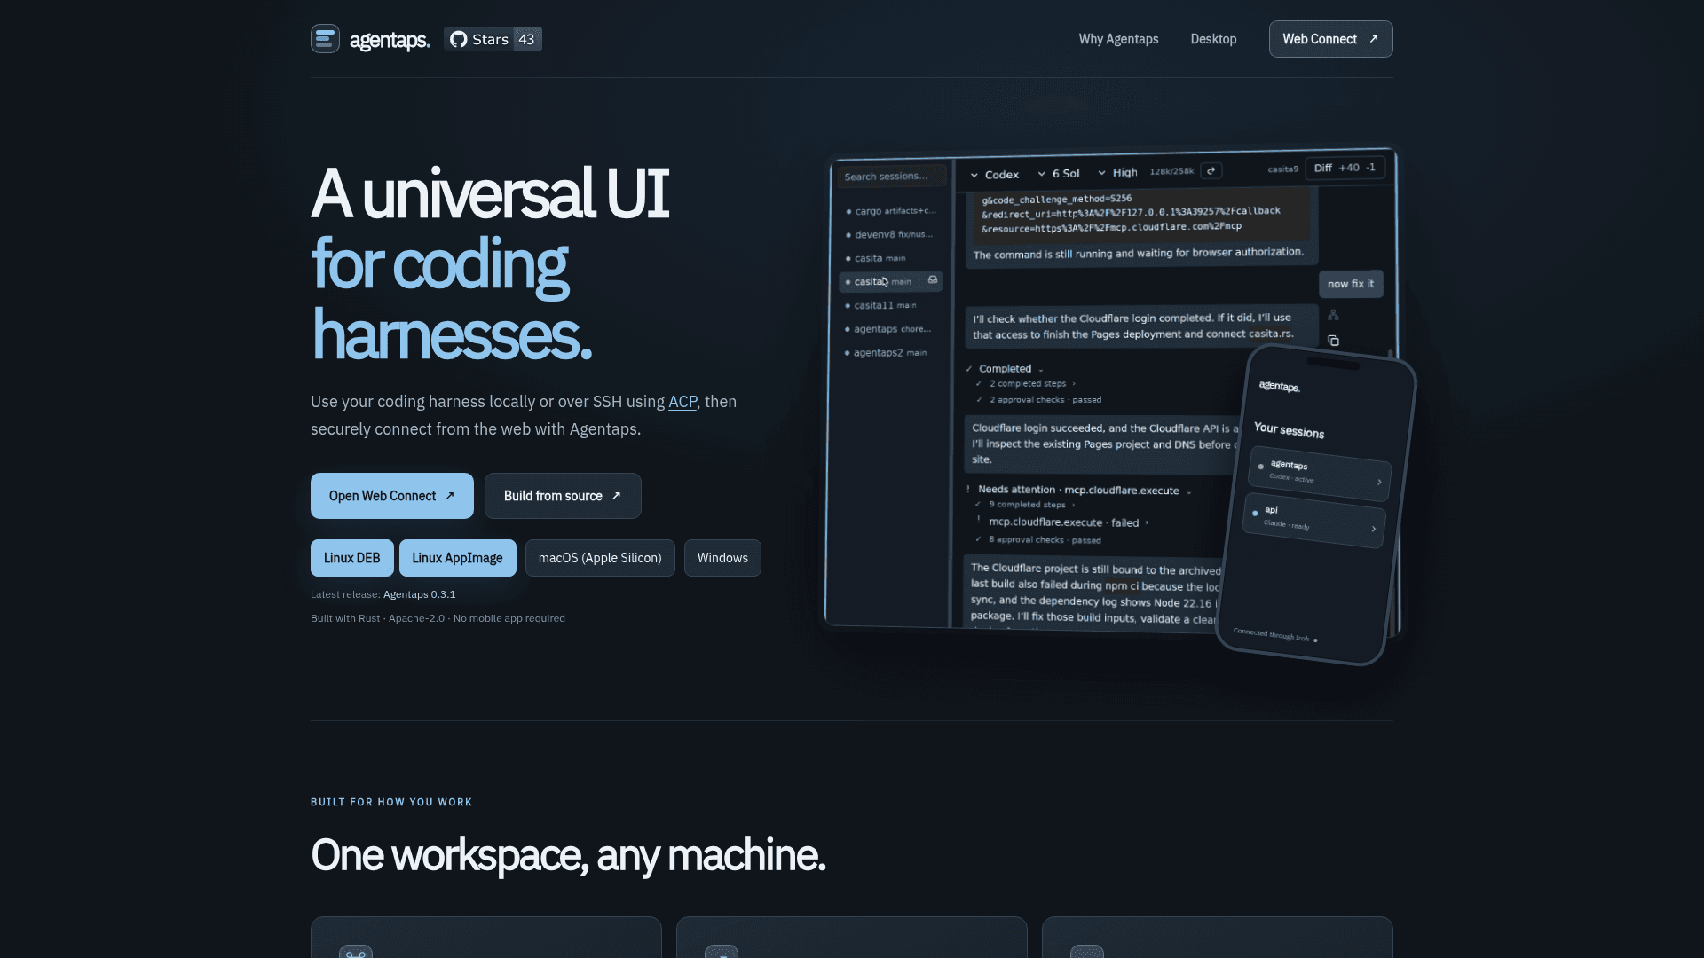Collapse the Needs attention section
This screenshot has height=958, width=1704.
(1079, 490)
